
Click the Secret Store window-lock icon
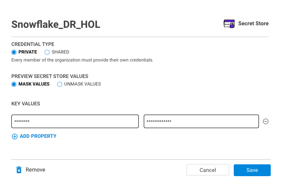click(229, 24)
